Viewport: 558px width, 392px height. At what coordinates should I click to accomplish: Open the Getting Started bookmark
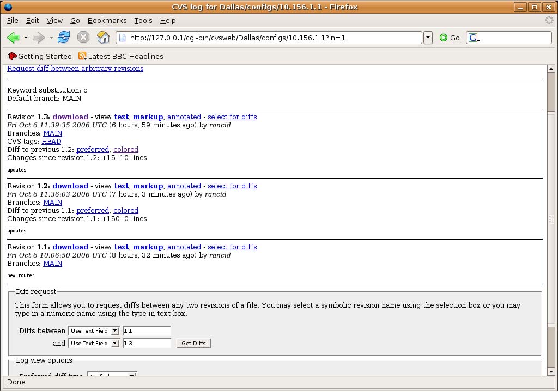tap(40, 56)
